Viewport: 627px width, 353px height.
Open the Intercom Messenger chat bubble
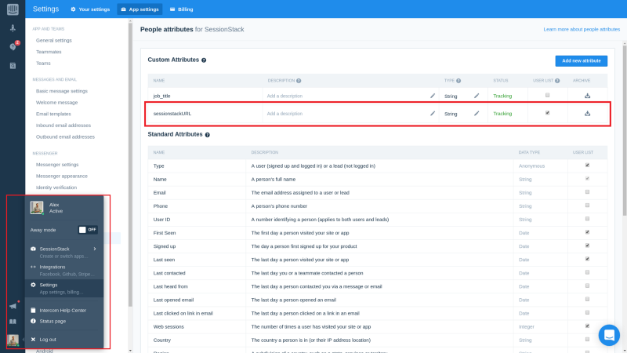[x=609, y=335]
